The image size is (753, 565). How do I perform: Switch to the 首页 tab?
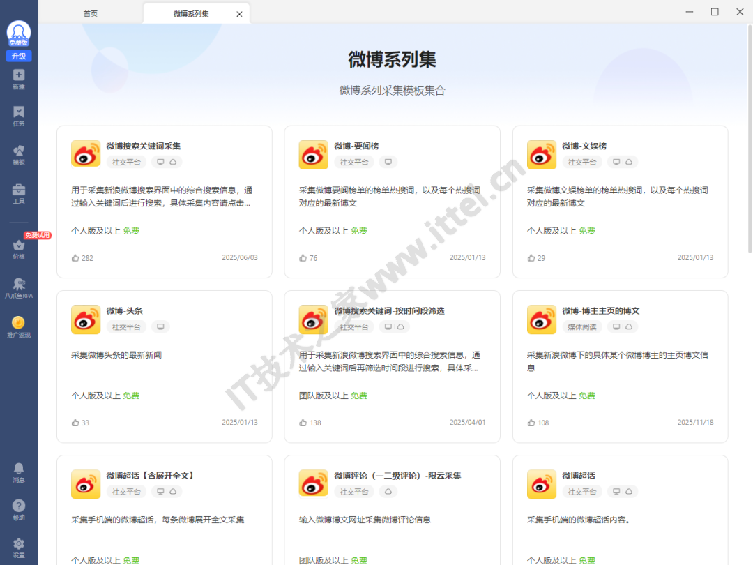click(91, 14)
